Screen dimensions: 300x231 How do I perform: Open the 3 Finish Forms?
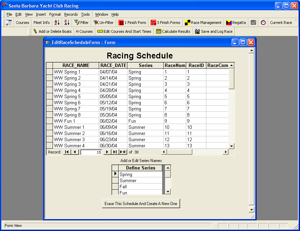(x=165, y=23)
